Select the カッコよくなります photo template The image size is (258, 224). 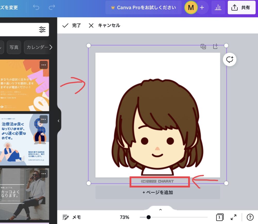pos(24,194)
